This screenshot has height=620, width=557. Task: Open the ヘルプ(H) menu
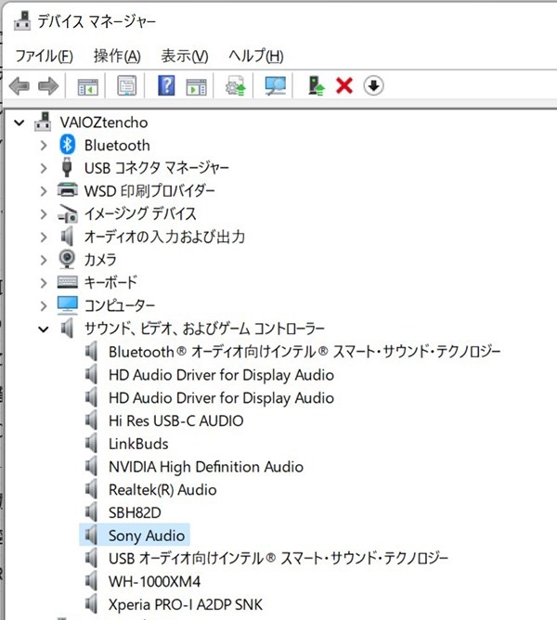tap(256, 56)
